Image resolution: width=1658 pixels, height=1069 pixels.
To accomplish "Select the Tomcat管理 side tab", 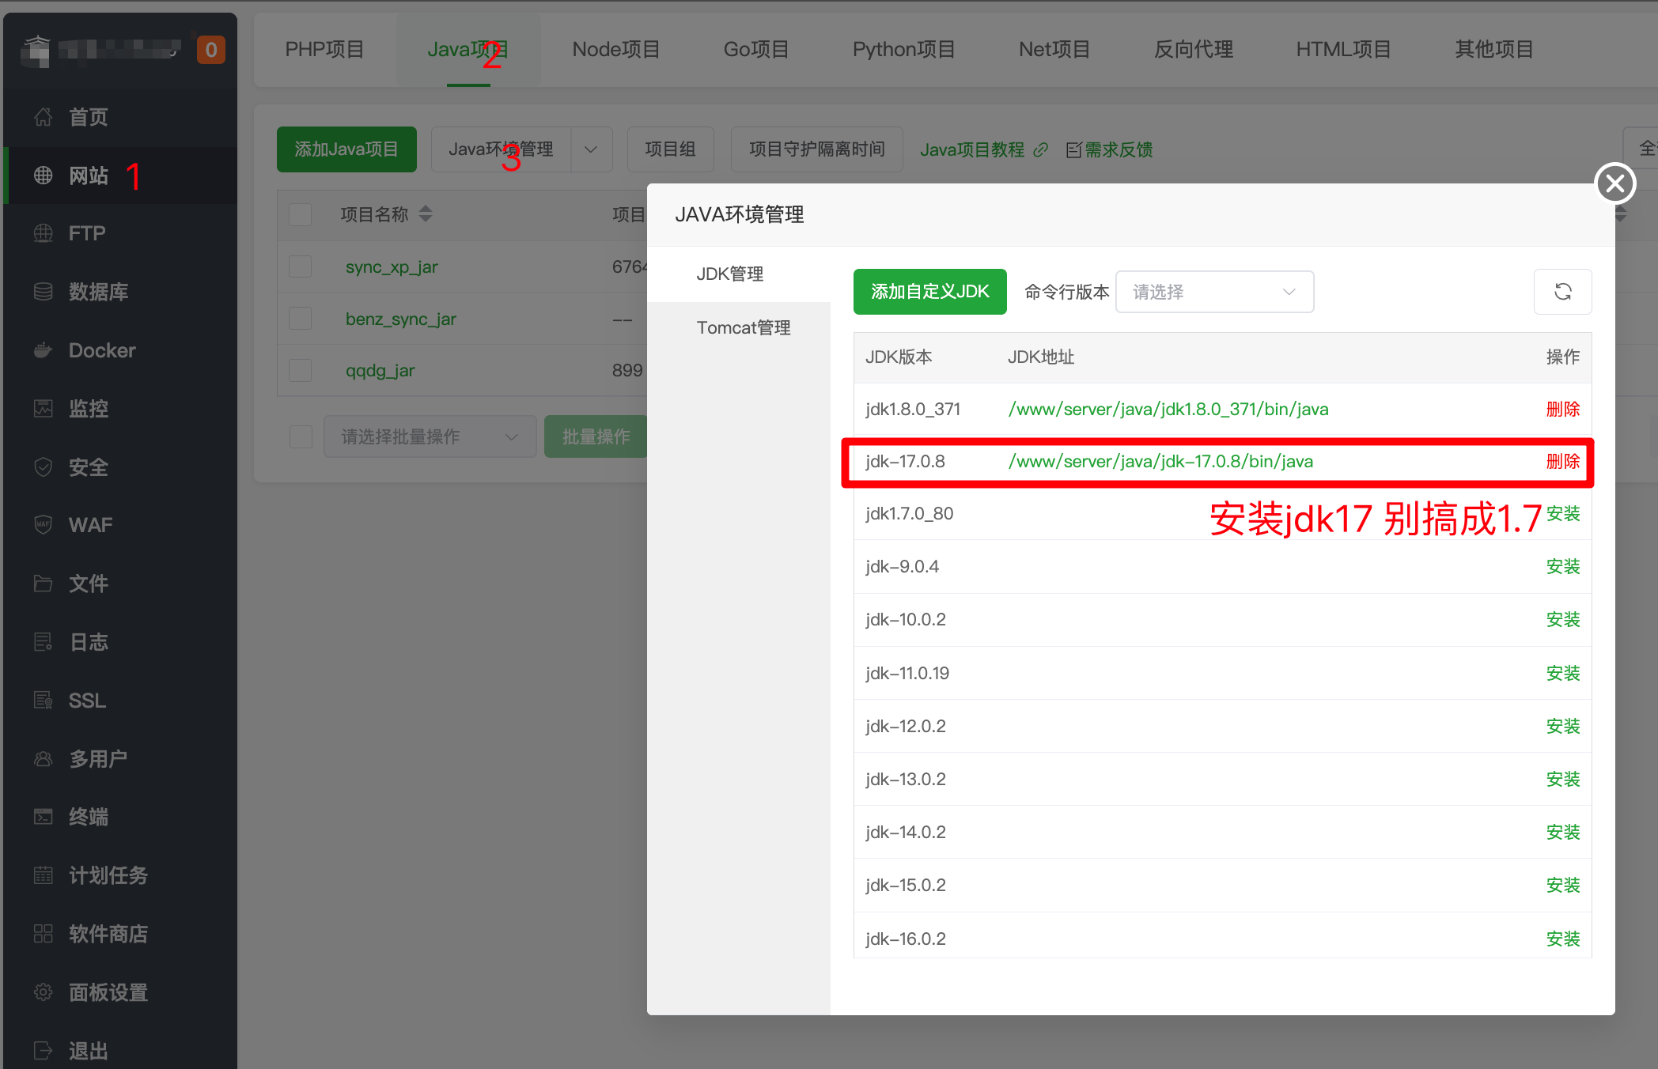I will coord(739,328).
